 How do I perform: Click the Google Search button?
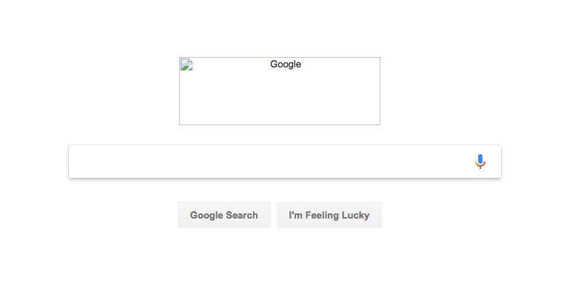[224, 215]
